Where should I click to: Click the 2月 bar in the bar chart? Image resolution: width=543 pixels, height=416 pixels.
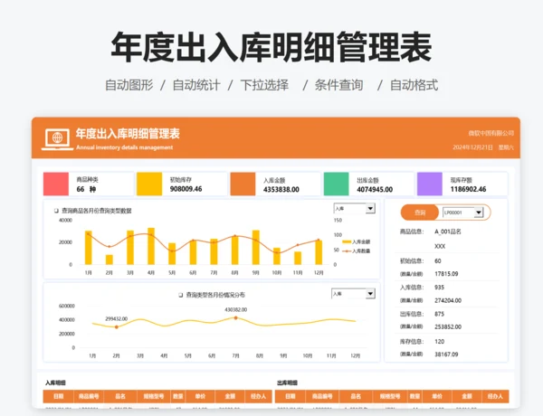click(x=110, y=260)
